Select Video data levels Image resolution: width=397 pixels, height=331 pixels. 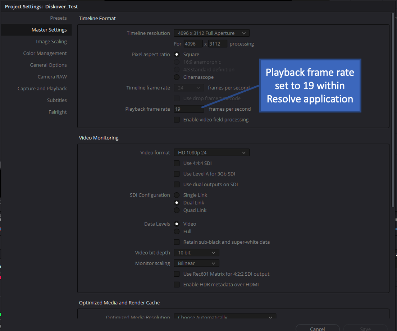(177, 224)
